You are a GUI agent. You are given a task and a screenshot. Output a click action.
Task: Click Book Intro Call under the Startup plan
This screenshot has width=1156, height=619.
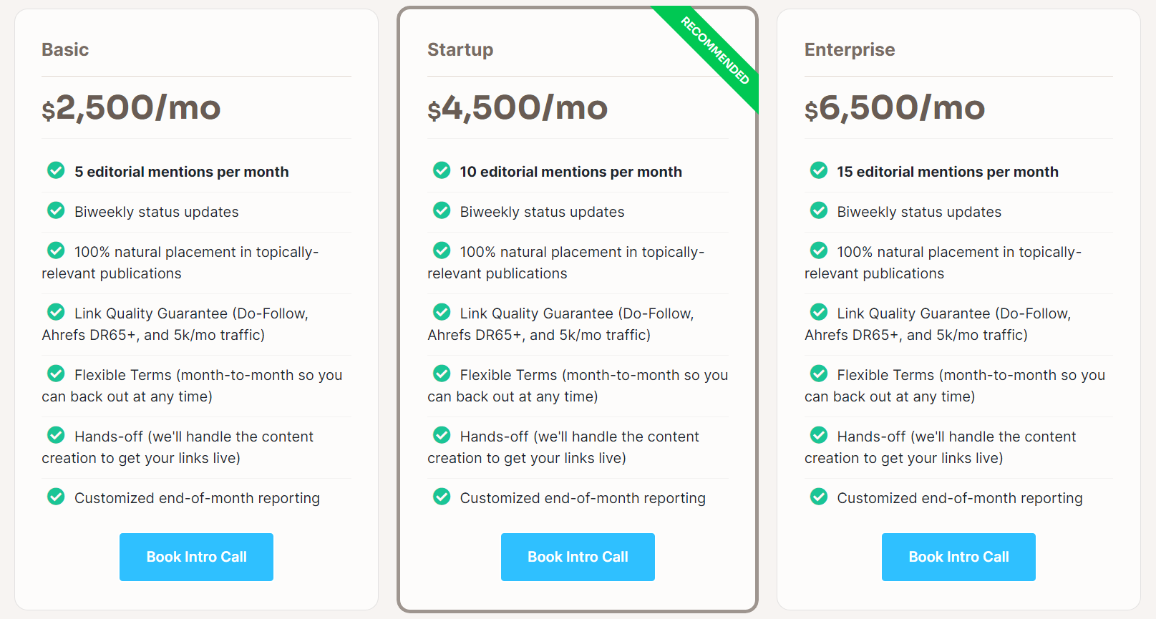click(578, 557)
